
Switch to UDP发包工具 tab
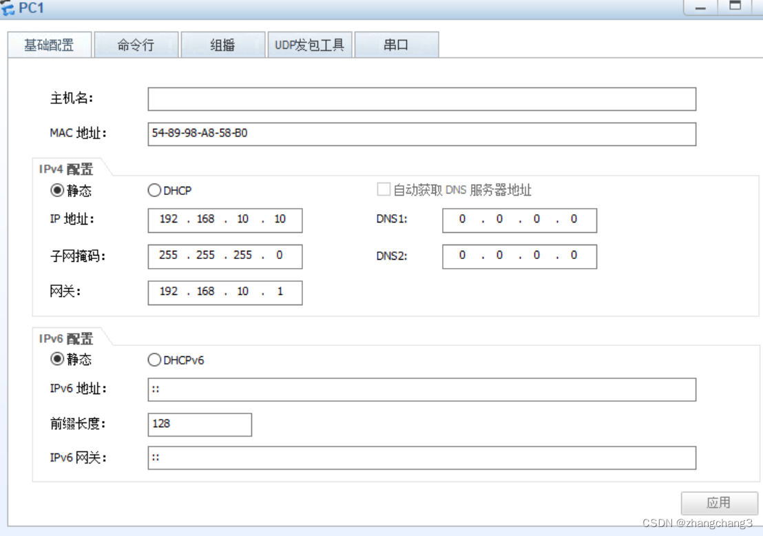pos(309,45)
